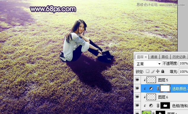Viewport: 188px width, 114px height.
Task: Hide 图层 5 layer visibility
Action: (x=137, y=80)
